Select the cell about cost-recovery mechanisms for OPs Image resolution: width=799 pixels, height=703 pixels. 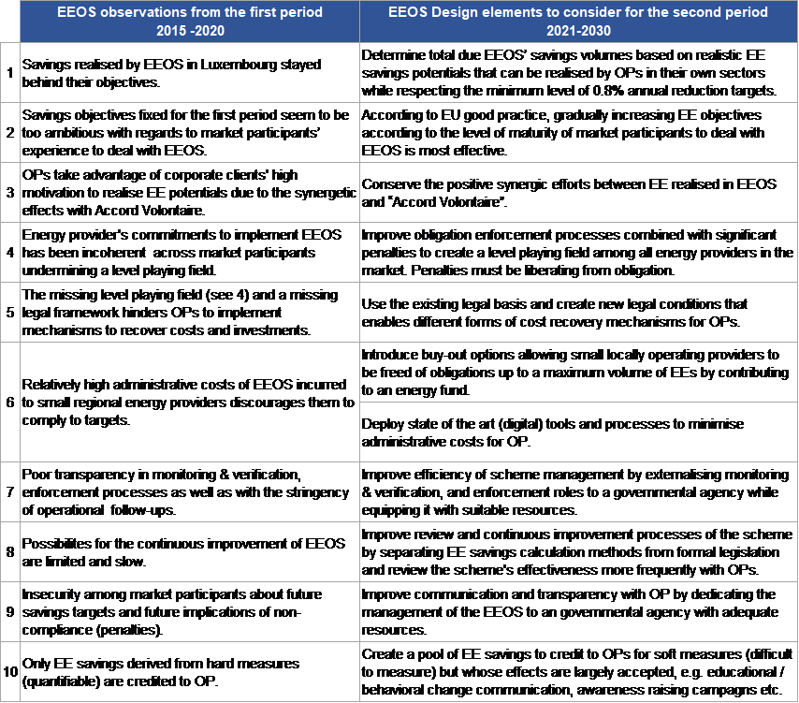pyautogui.click(x=579, y=312)
